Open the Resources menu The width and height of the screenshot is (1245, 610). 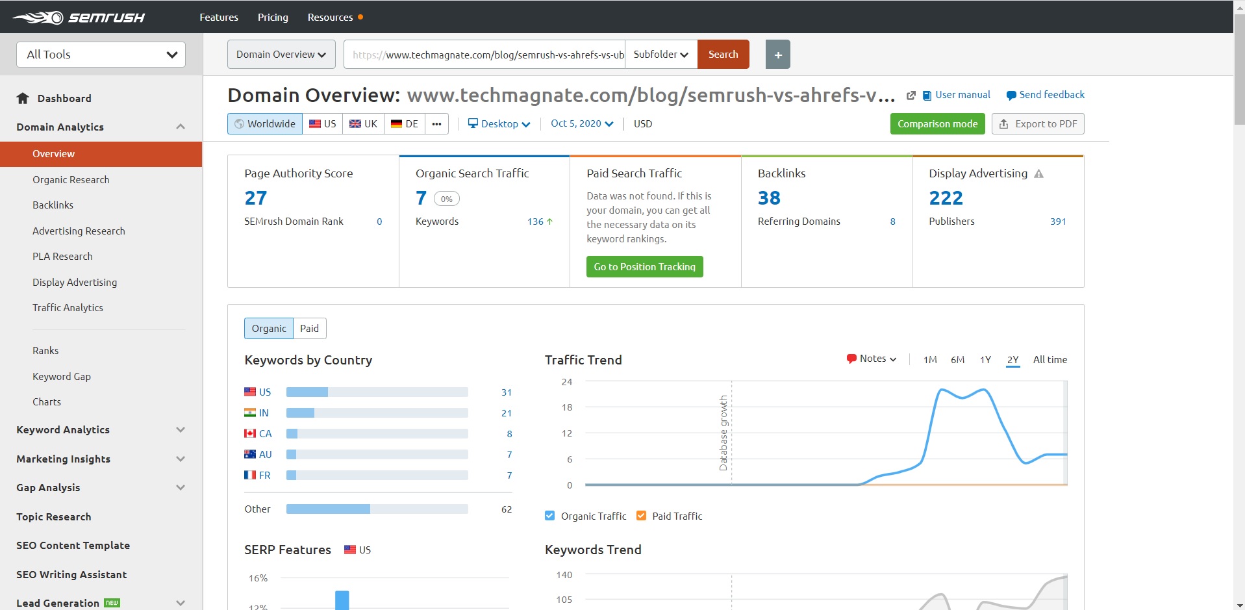point(330,18)
